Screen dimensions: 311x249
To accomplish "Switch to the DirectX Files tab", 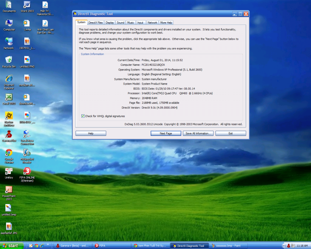I will (x=95, y=22).
